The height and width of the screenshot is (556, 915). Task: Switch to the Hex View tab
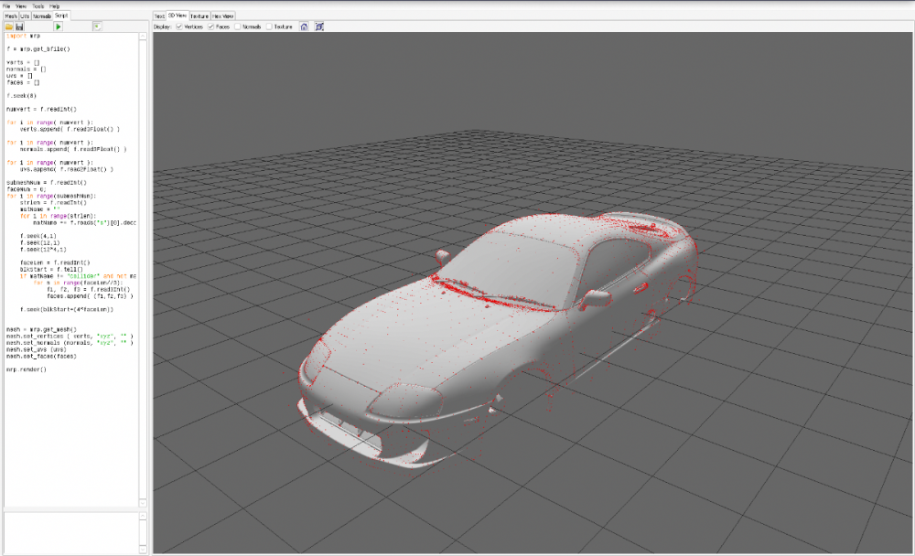(x=223, y=16)
